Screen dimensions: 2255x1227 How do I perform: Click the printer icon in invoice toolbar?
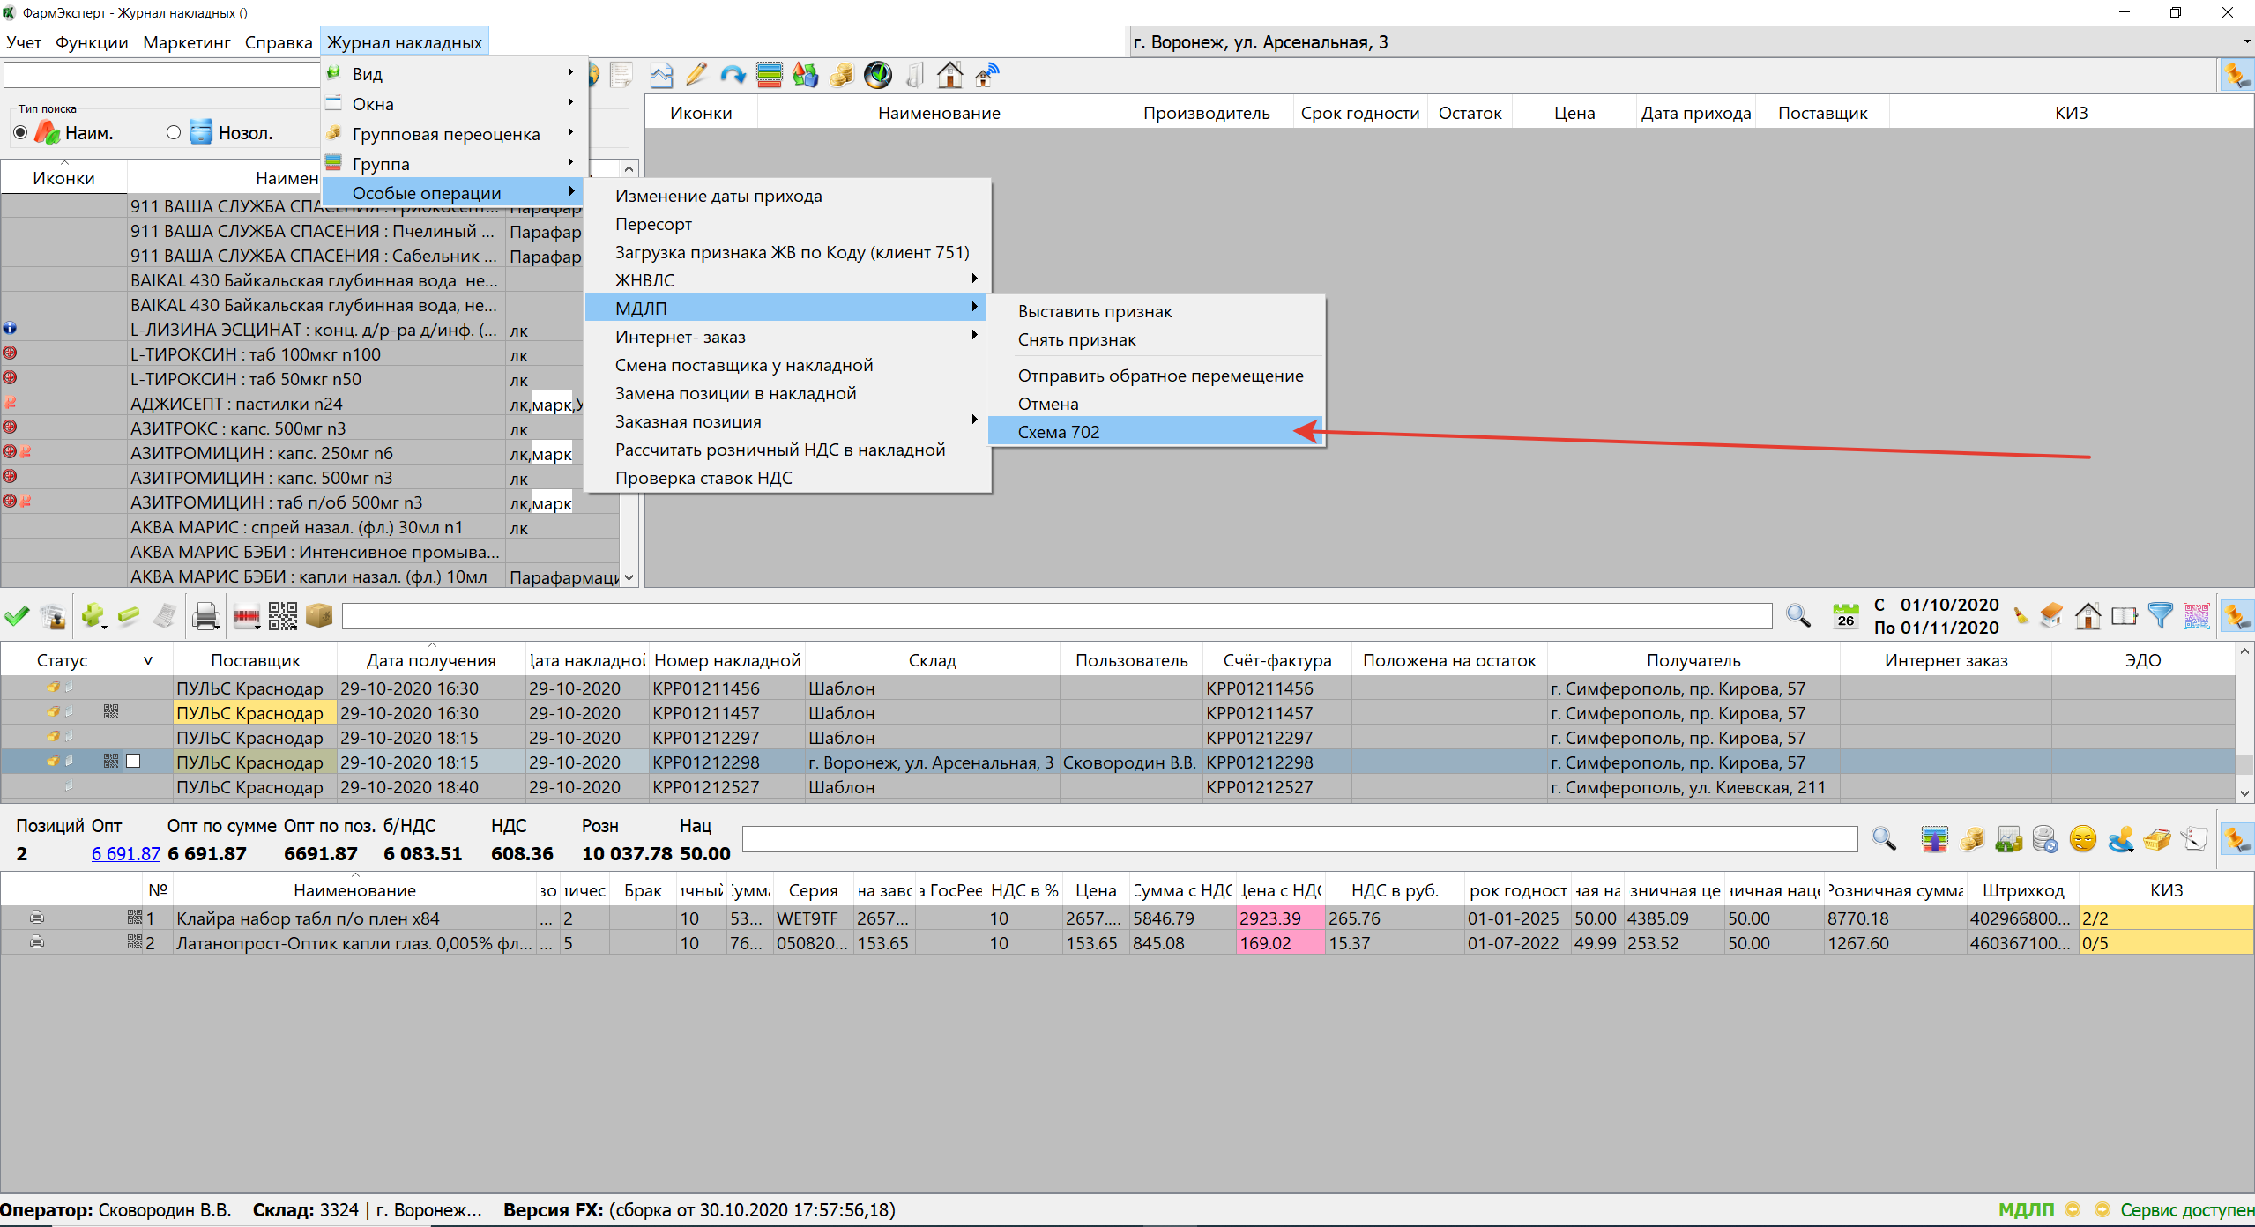pyautogui.click(x=205, y=615)
